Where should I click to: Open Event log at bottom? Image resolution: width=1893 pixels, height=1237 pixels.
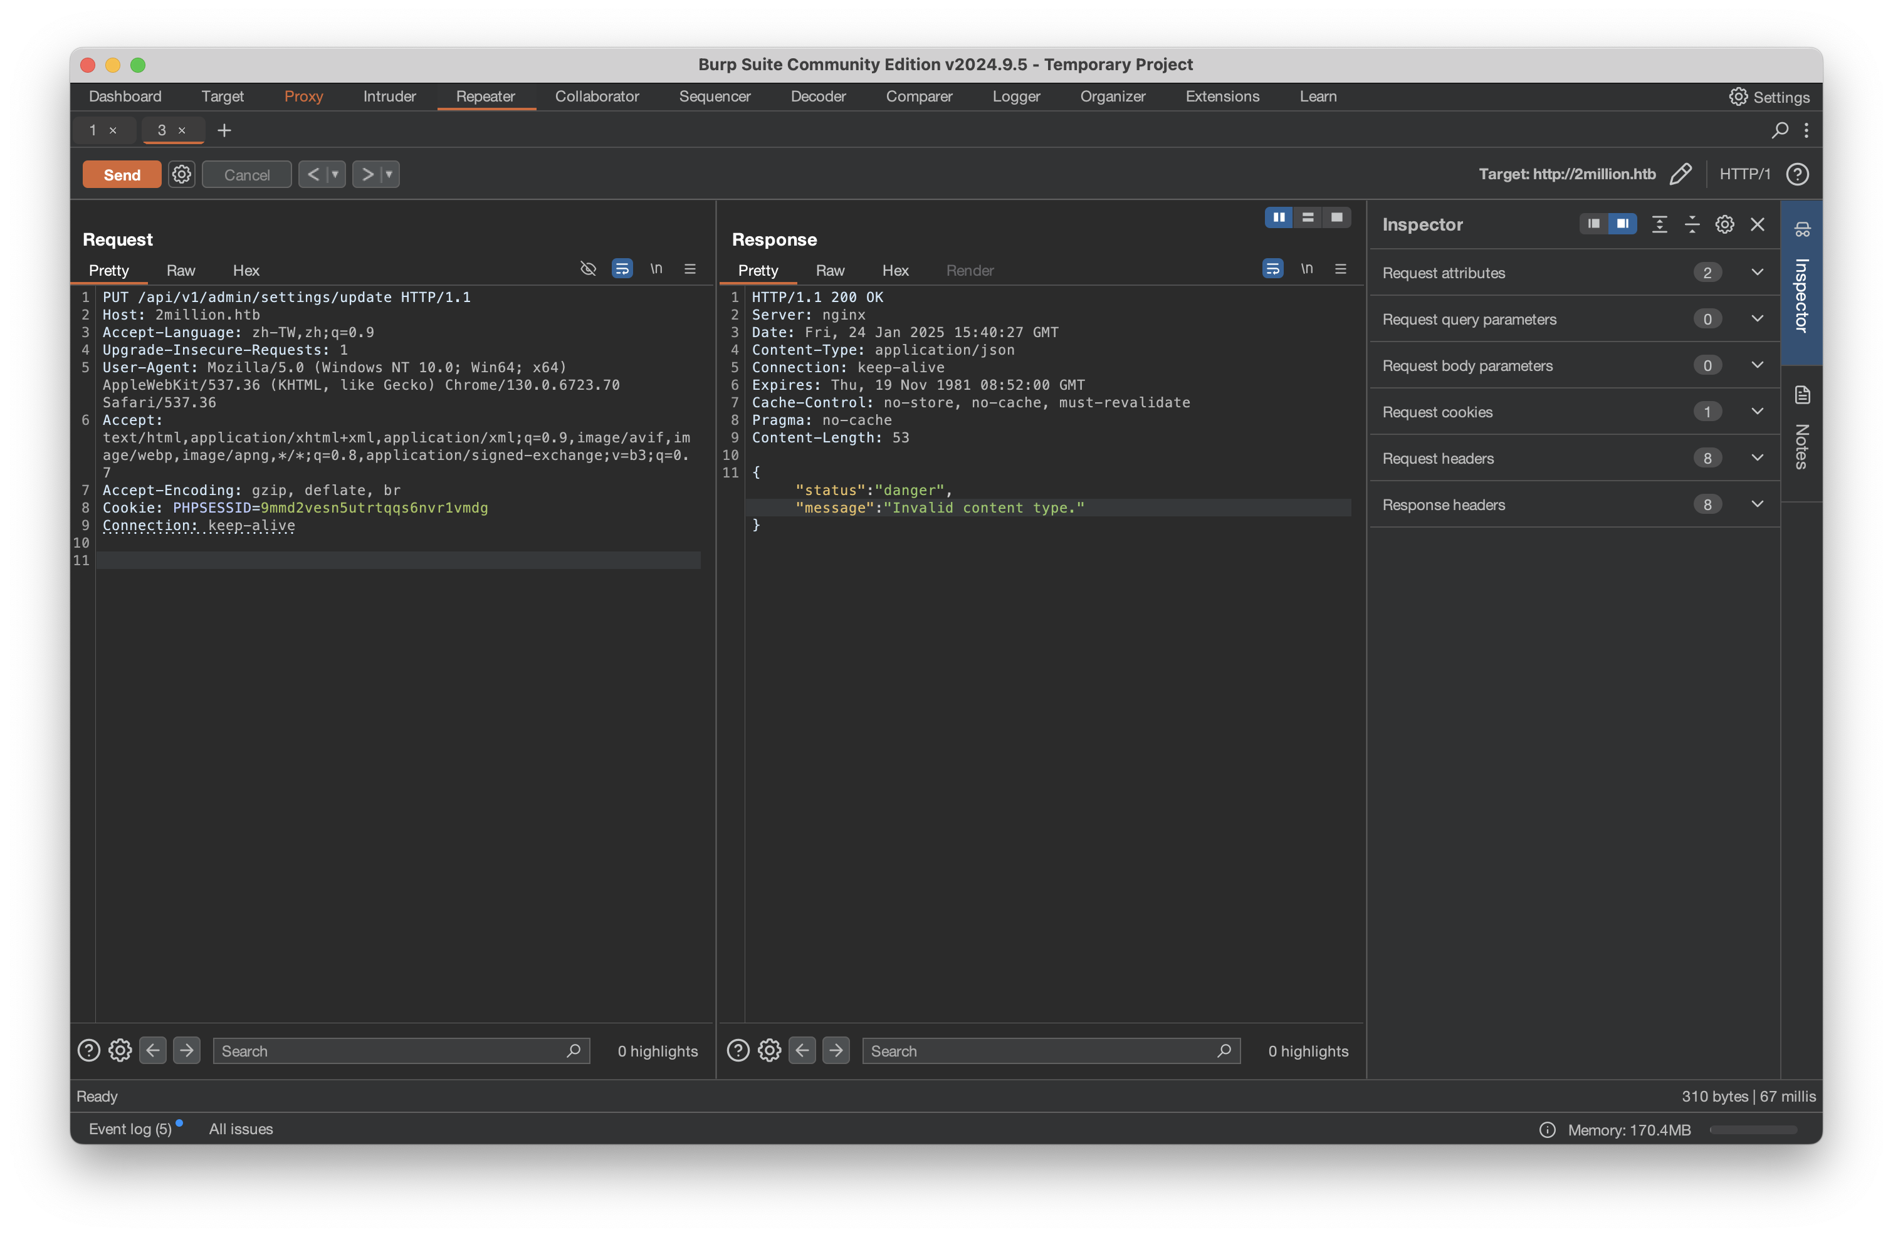click(x=130, y=1129)
